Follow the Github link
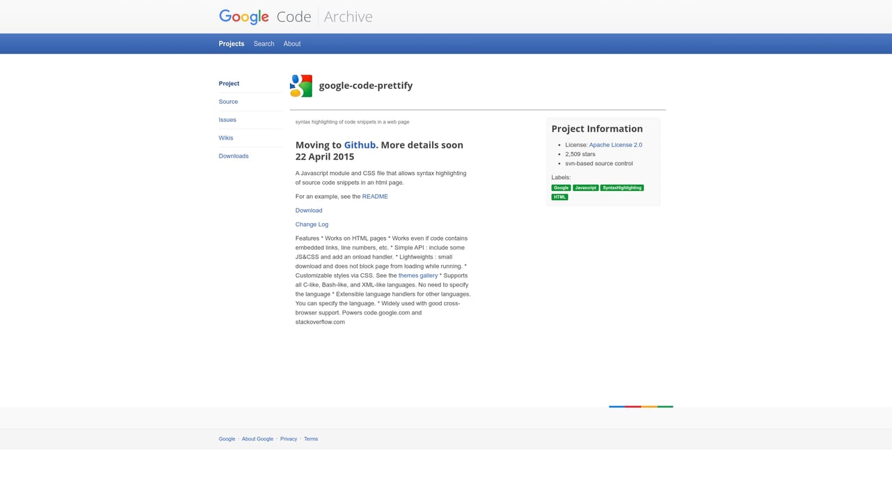 [x=360, y=145]
